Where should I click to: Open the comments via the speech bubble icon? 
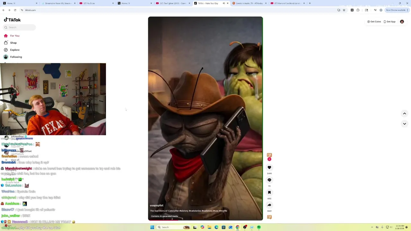click(269, 180)
